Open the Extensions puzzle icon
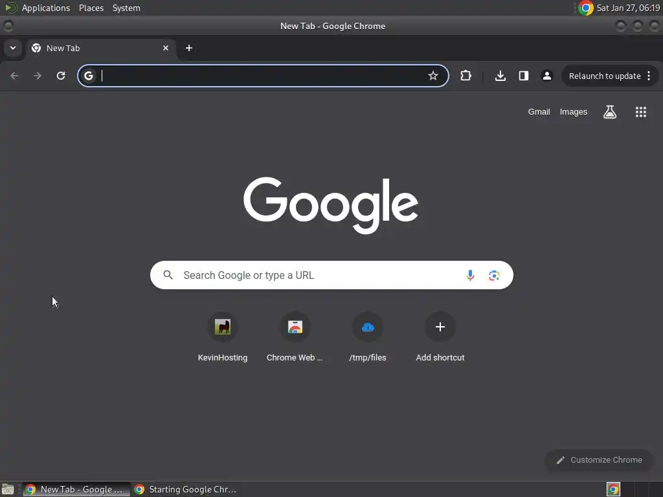 coord(466,76)
